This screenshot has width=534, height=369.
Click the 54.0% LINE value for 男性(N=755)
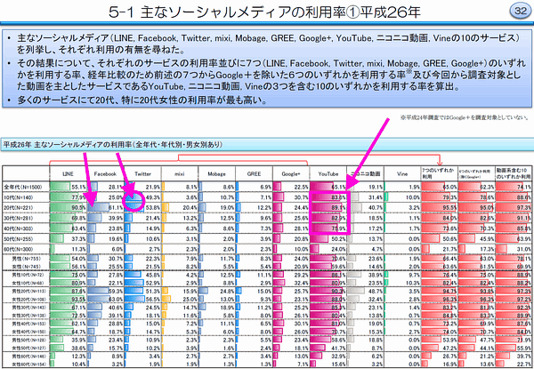tap(79, 259)
